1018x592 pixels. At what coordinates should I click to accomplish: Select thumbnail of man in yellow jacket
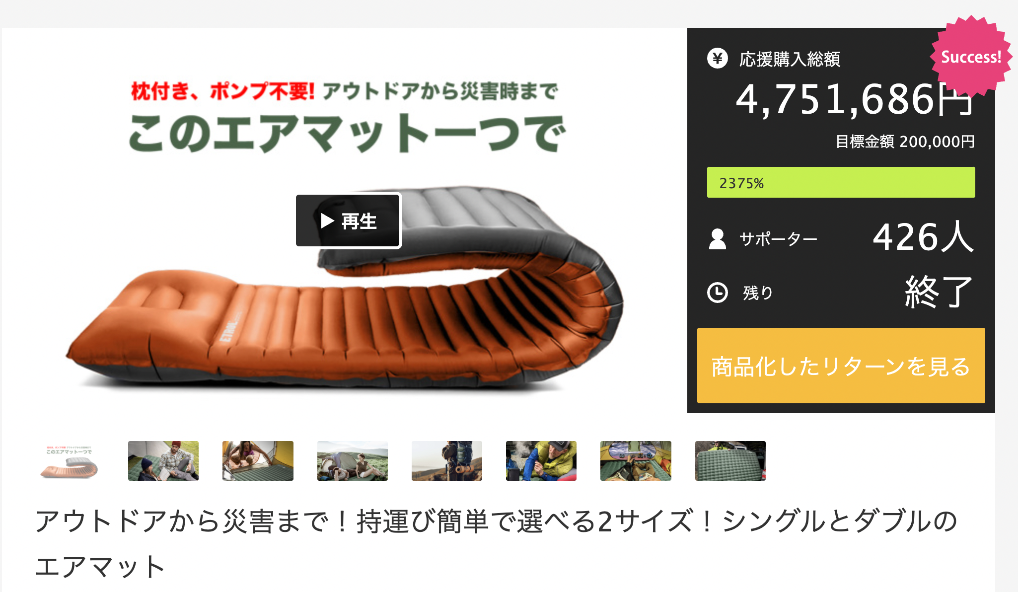541,461
